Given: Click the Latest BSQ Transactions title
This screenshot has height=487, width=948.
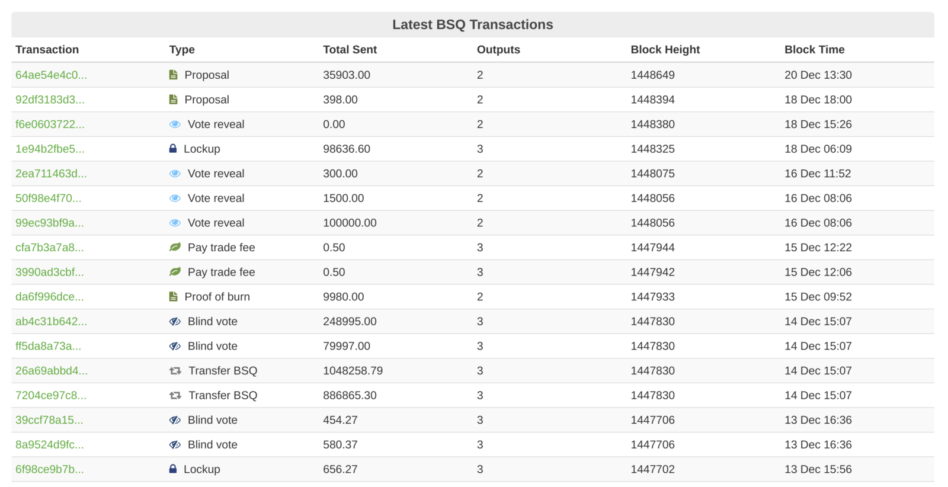Looking at the screenshot, I should click(472, 25).
